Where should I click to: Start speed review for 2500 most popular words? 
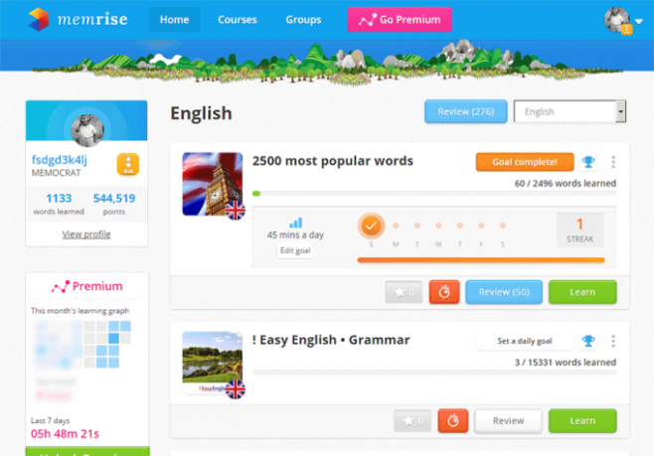tap(444, 292)
